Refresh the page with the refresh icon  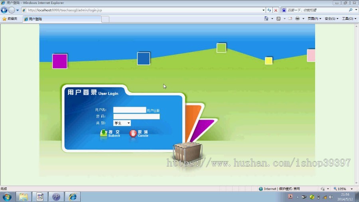coord(269,10)
